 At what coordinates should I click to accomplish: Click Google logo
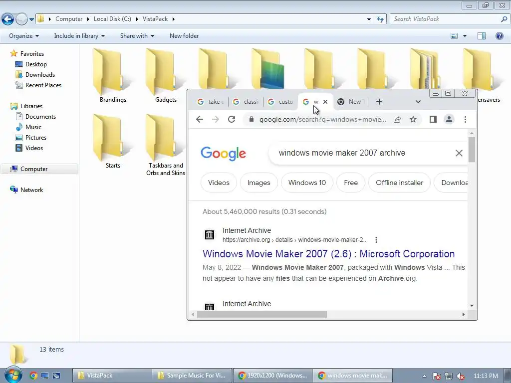(223, 154)
